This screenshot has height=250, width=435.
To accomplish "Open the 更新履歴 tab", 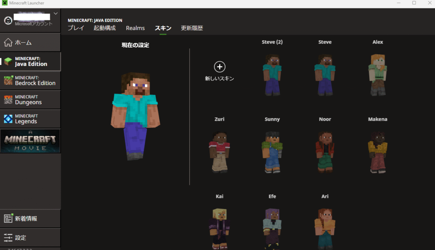I will (192, 28).
